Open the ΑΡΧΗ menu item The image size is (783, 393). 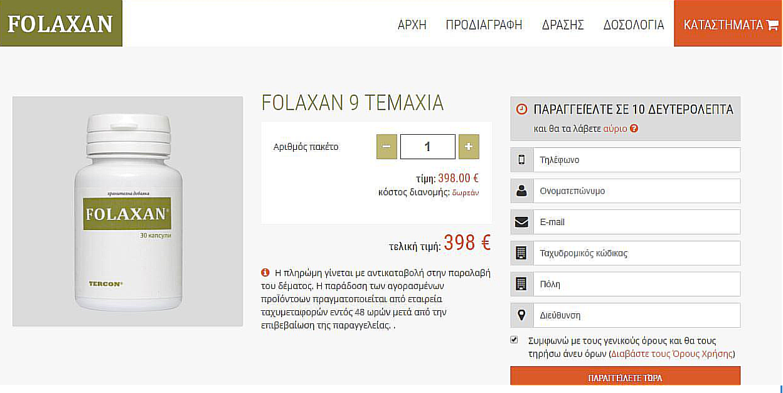[412, 25]
